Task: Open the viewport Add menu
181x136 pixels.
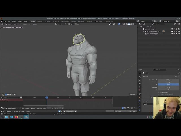Action: click(x=30, y=24)
